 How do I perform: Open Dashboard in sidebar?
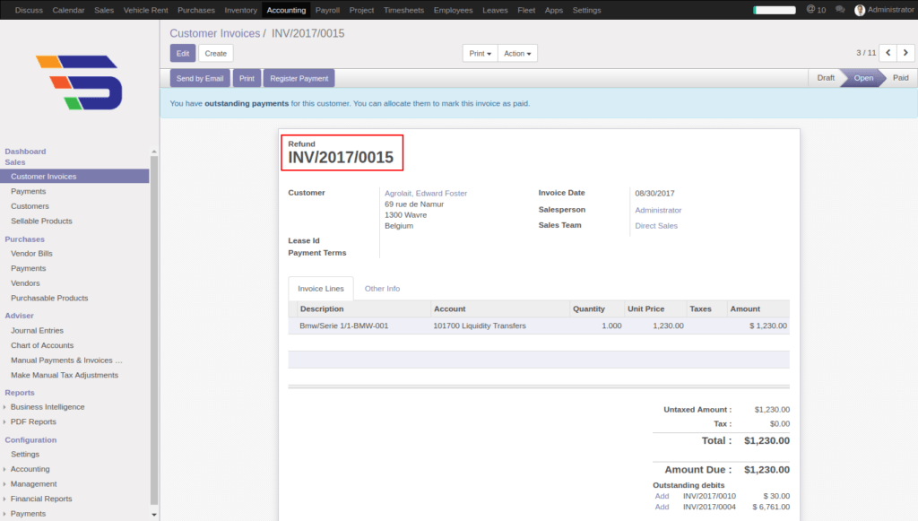[x=25, y=151]
